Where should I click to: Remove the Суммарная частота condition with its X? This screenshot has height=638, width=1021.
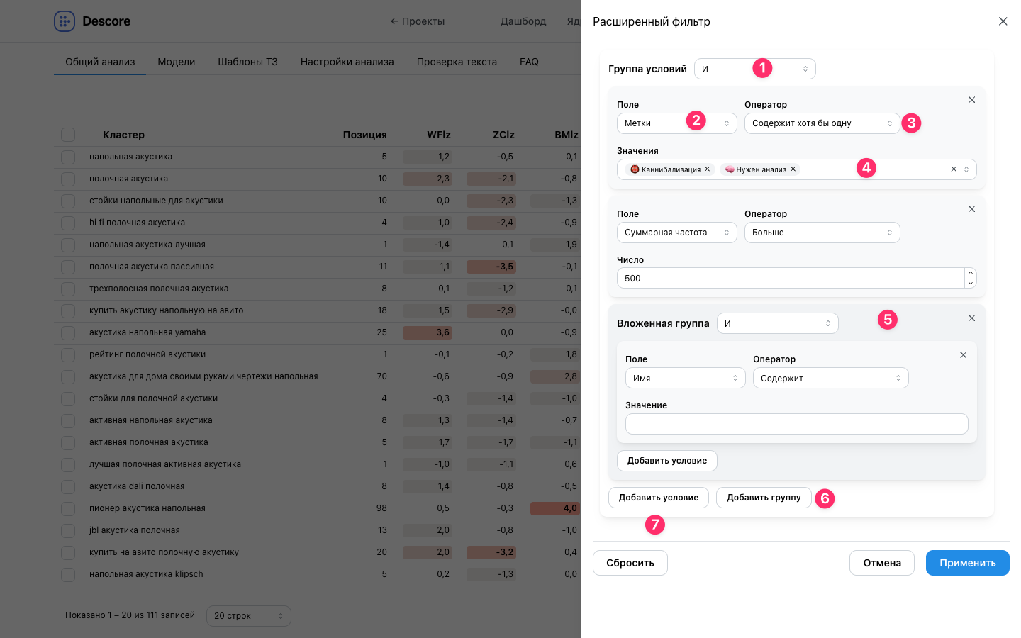tap(971, 209)
